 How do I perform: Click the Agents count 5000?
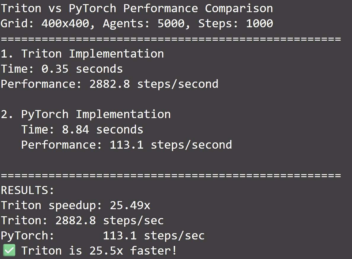pos(171,23)
